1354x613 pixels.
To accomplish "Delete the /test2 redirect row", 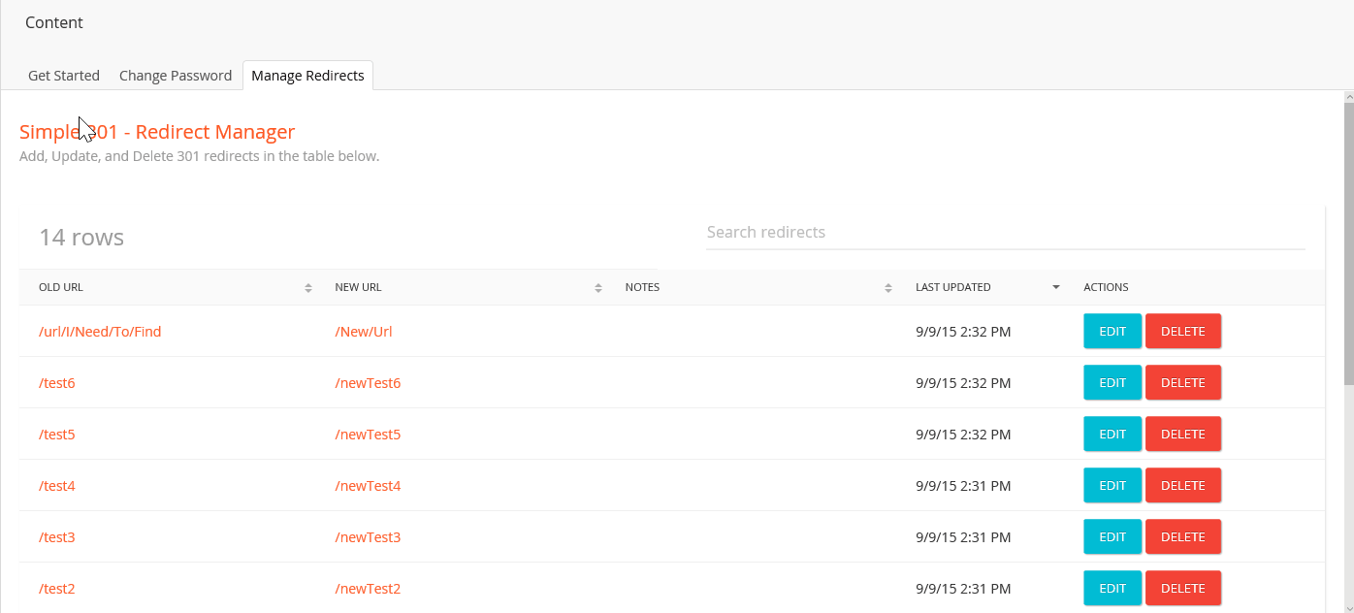I will 1183,589.
